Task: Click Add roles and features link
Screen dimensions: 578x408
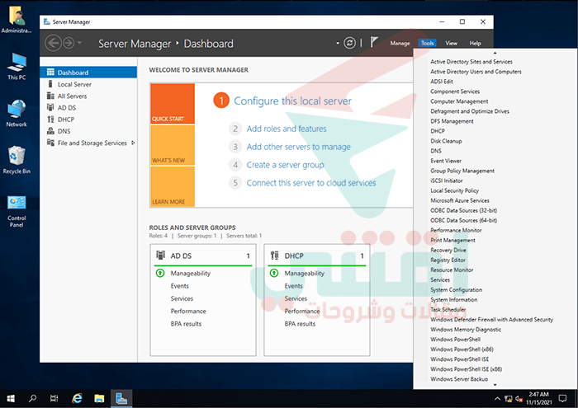Action: tap(287, 129)
